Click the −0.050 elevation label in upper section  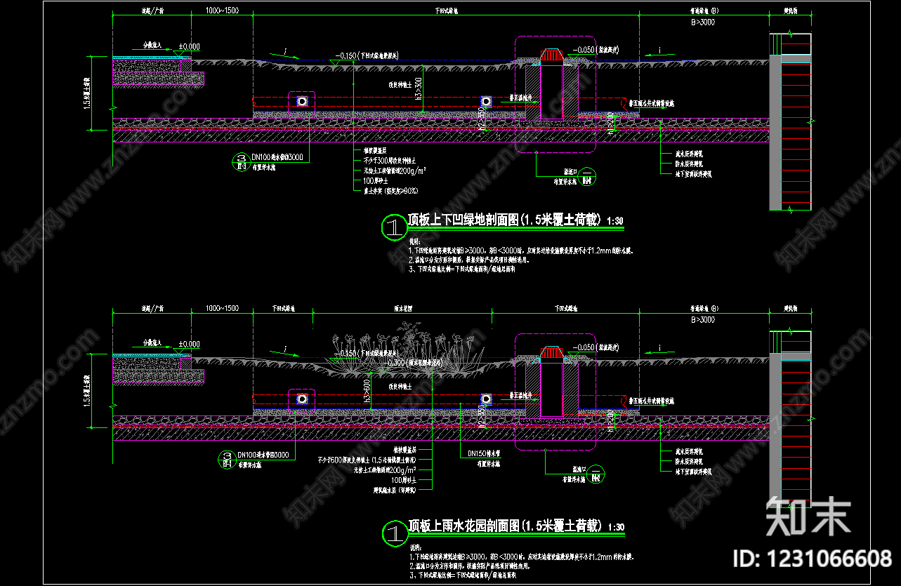[584, 51]
